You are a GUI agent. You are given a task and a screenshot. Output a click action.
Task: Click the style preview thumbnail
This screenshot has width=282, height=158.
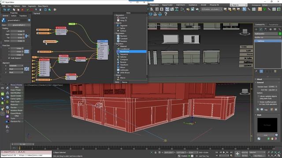pyautogui.click(x=267, y=125)
